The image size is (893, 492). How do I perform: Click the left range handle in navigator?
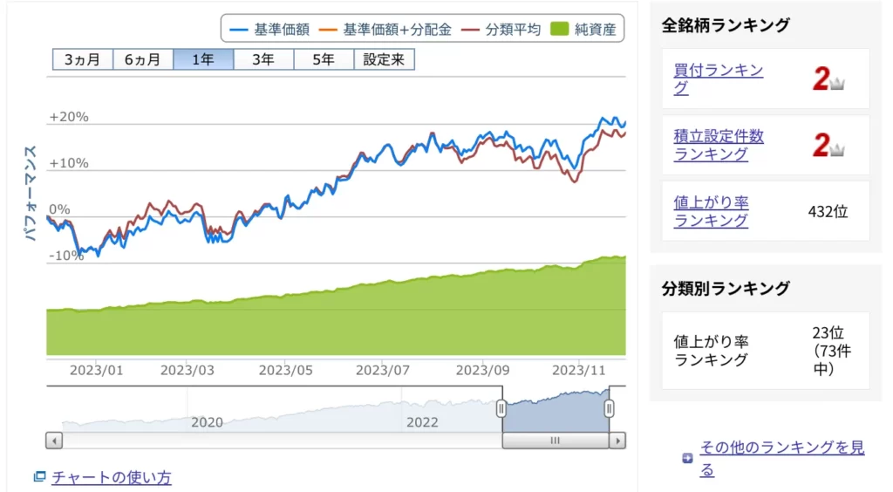[501, 408]
